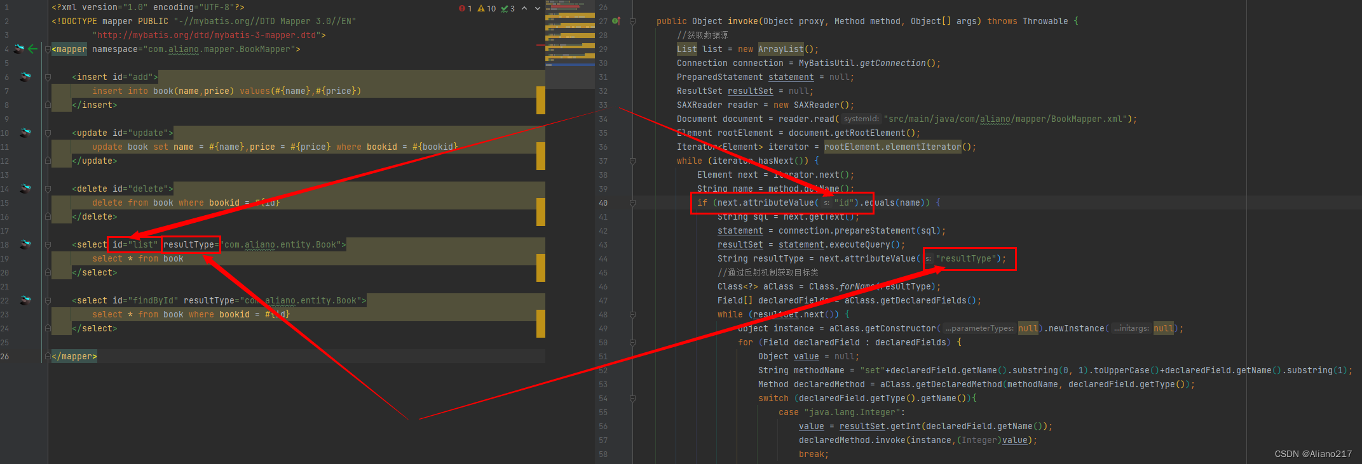Click the MyBatis gutter icon for select id="list"
This screenshot has width=1362, height=464.
[x=25, y=244]
